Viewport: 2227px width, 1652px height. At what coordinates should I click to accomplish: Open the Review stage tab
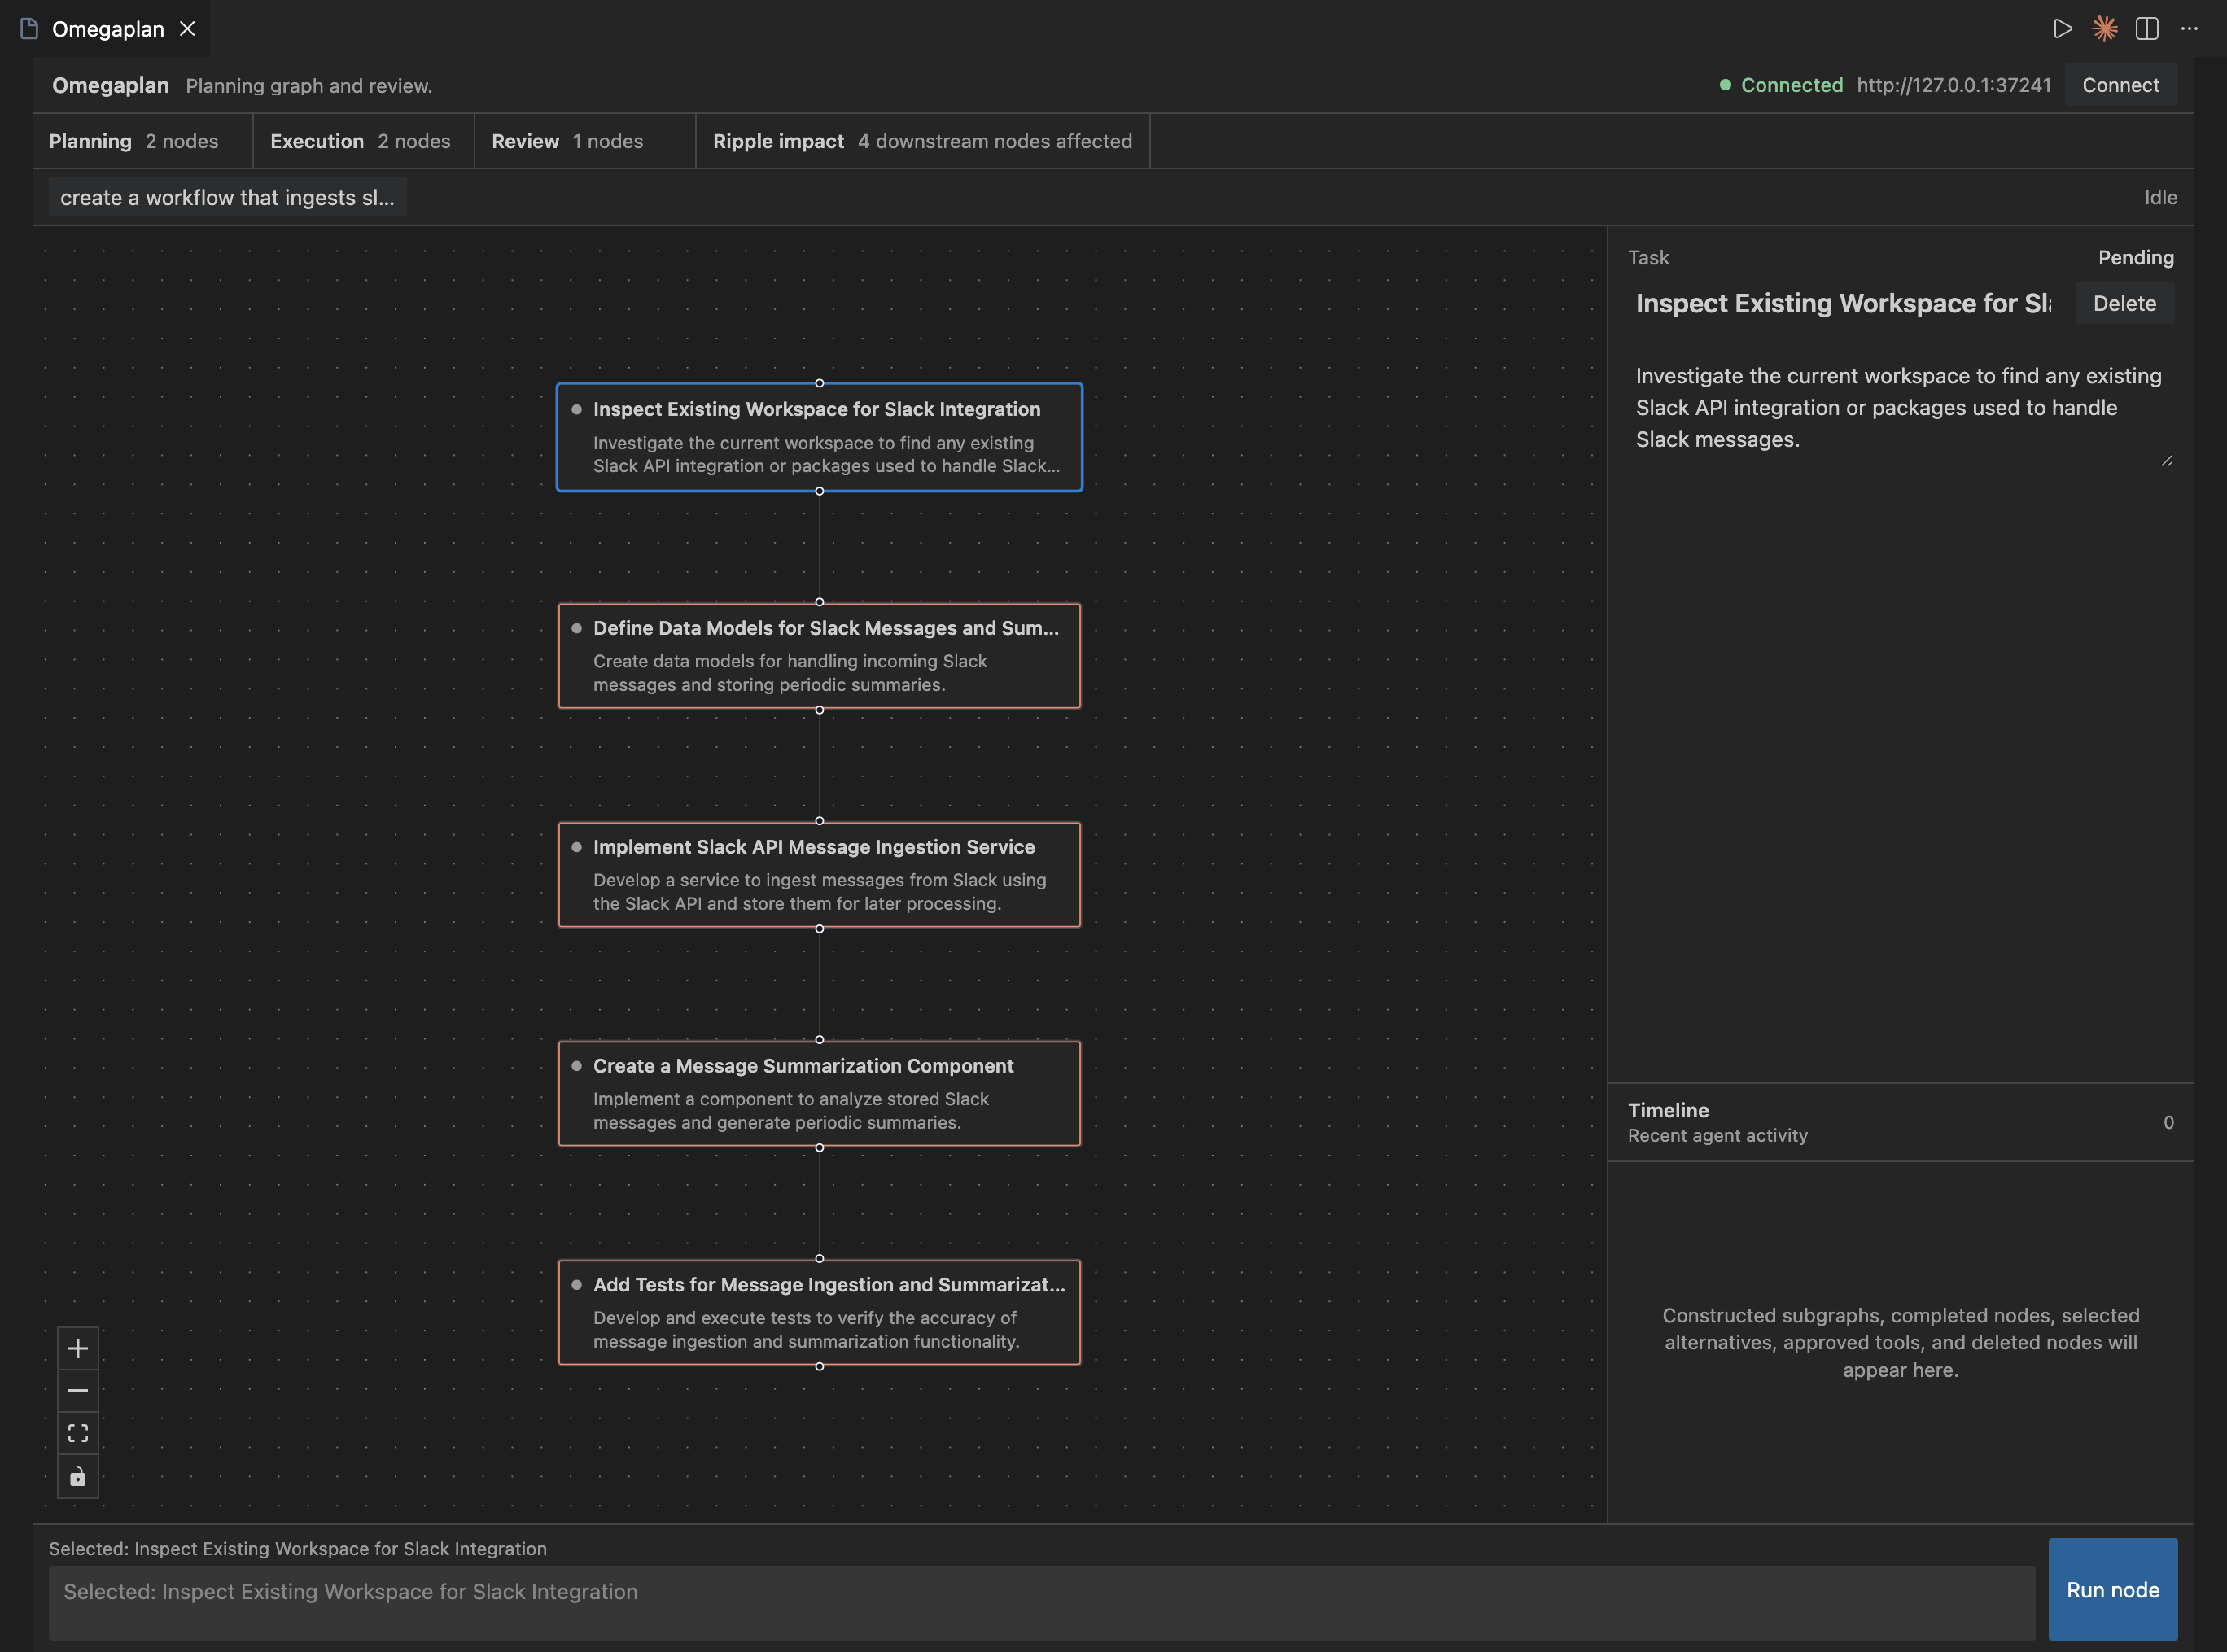pyautogui.click(x=567, y=141)
